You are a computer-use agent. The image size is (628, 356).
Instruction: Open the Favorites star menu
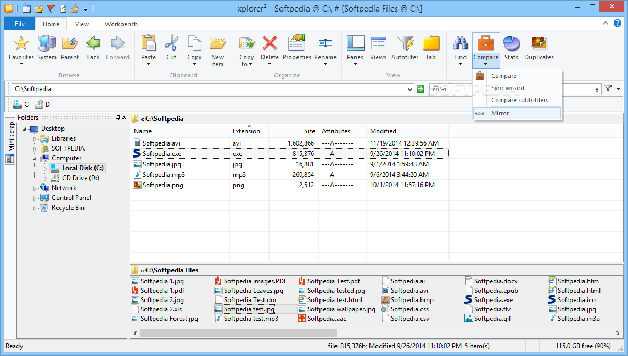tap(21, 50)
